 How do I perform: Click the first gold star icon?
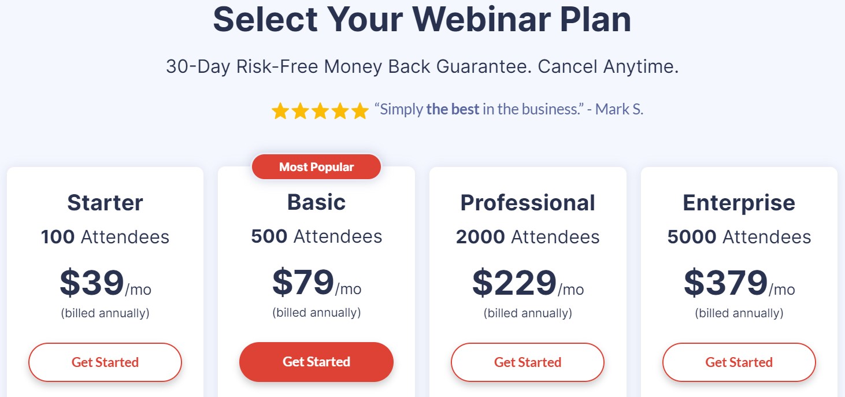tap(280, 110)
